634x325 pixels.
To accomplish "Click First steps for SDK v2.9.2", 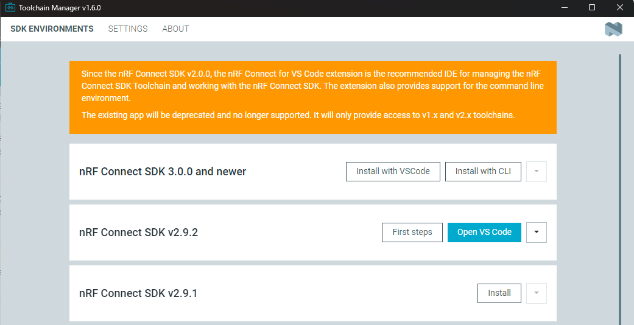I will click(412, 232).
